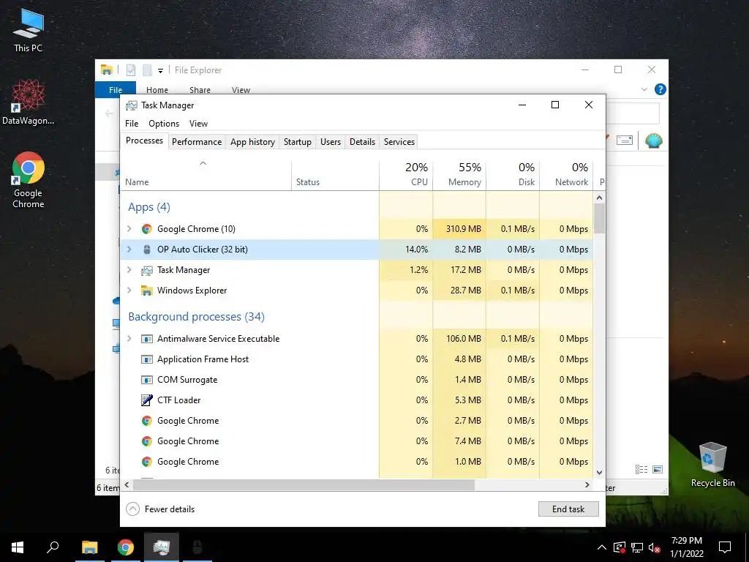The image size is (749, 562).
Task: Click the Background processes (34) heading
Action: (196, 317)
